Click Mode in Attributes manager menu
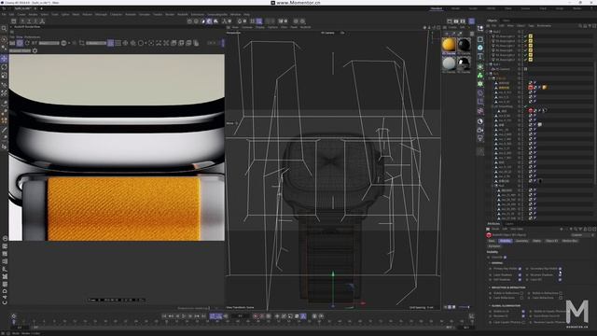The image size is (597, 336). point(495,229)
